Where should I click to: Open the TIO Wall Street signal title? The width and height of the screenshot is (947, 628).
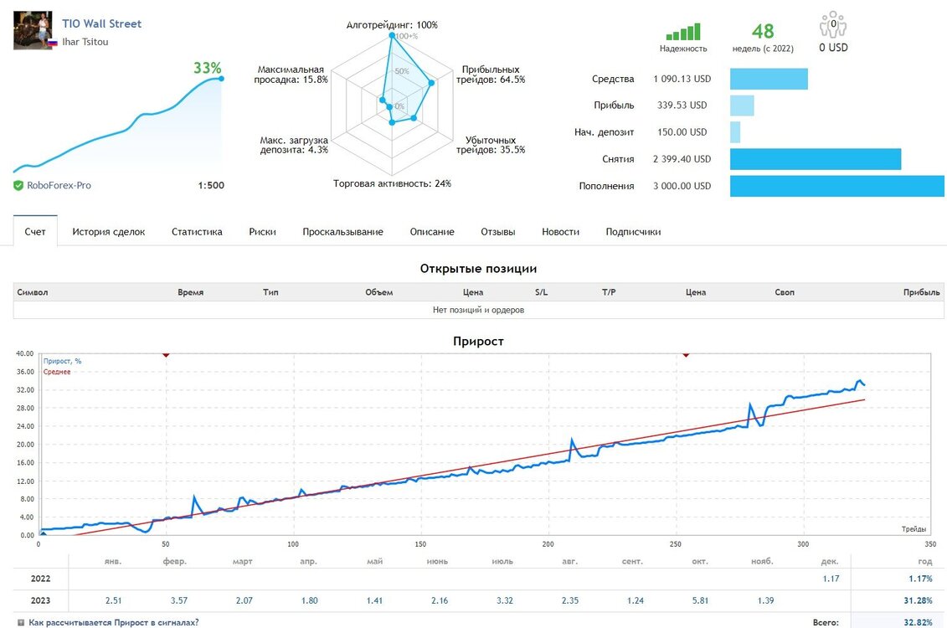(101, 23)
